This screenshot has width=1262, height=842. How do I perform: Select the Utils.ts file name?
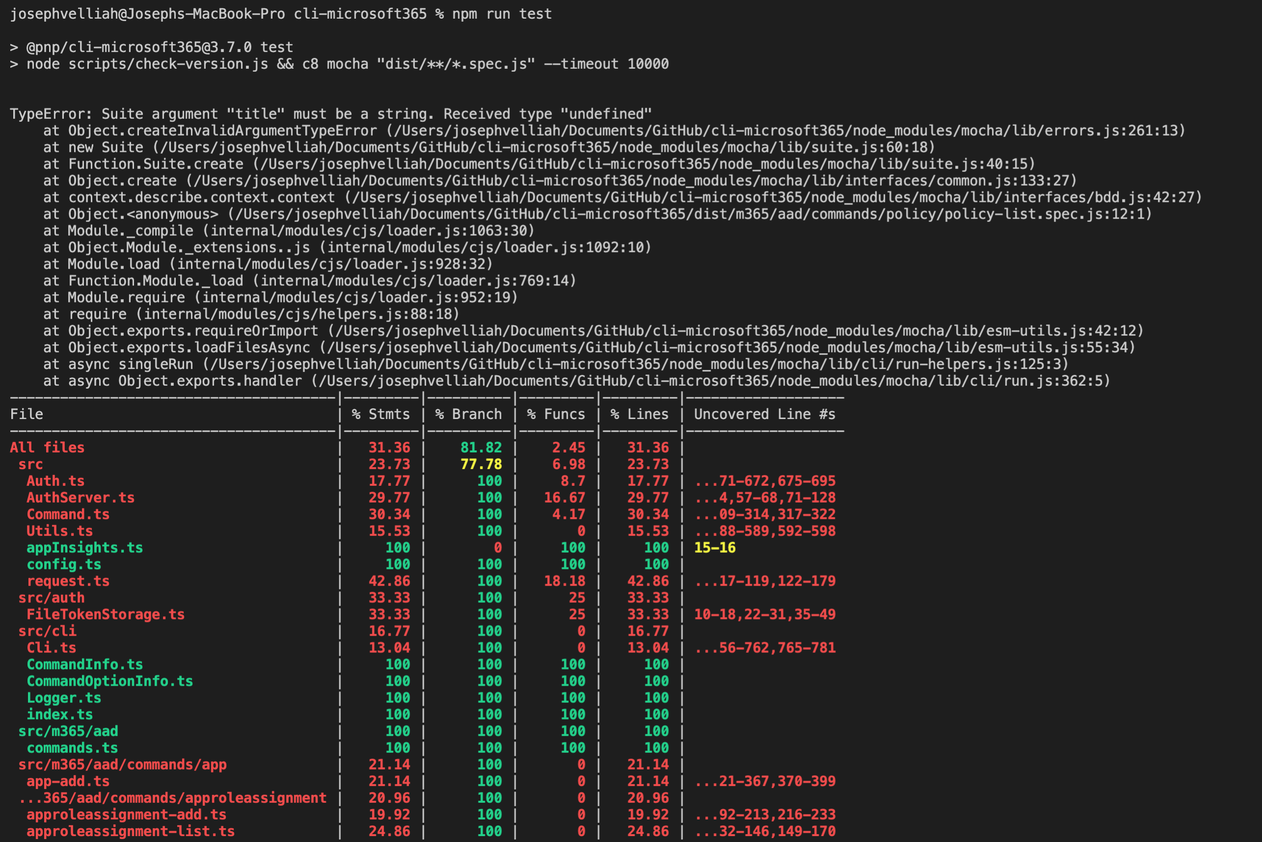[x=59, y=531]
